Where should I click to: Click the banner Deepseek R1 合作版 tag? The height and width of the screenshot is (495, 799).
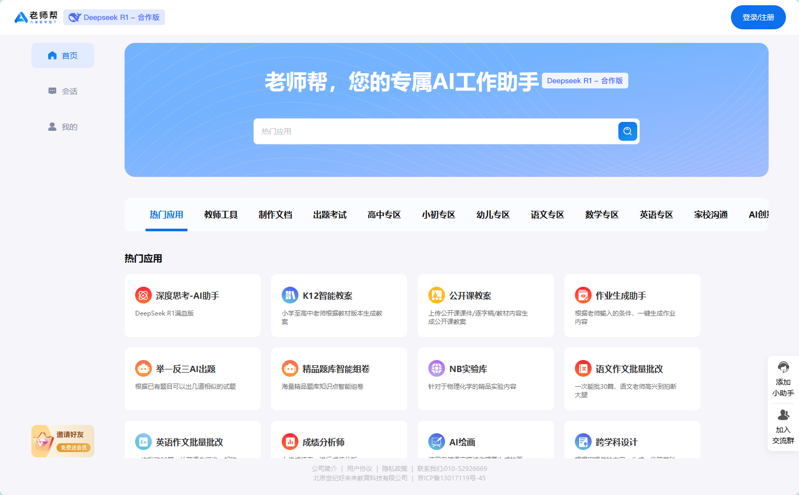[x=585, y=81]
